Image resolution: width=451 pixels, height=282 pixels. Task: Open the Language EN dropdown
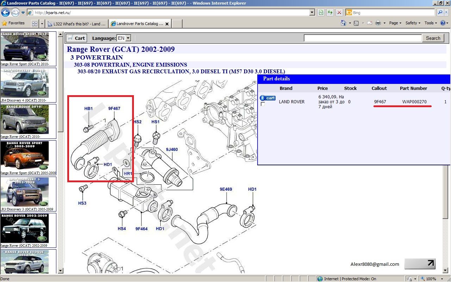click(124, 38)
